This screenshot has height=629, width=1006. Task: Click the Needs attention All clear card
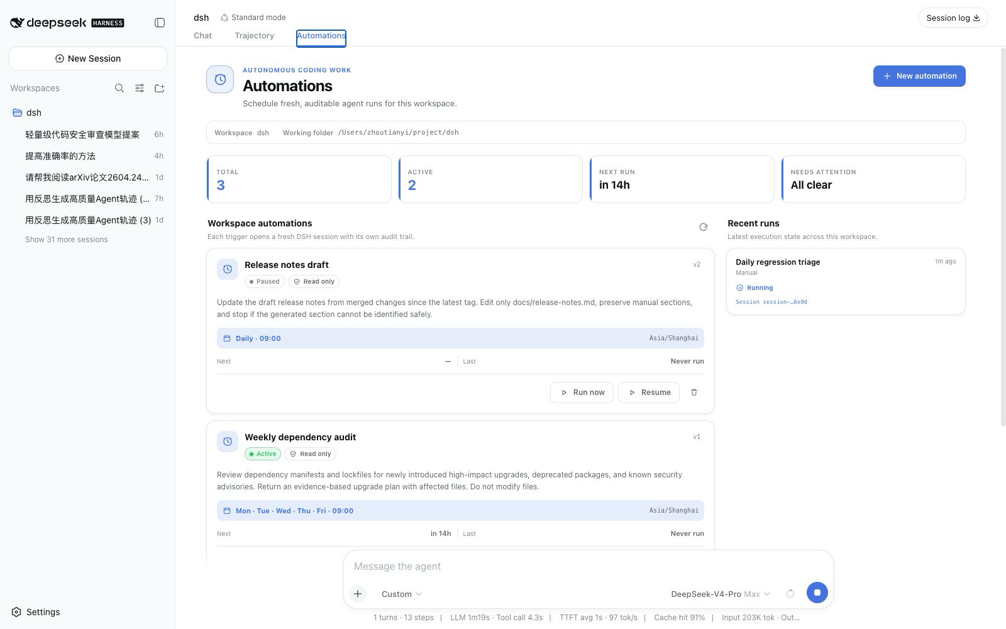click(x=873, y=179)
